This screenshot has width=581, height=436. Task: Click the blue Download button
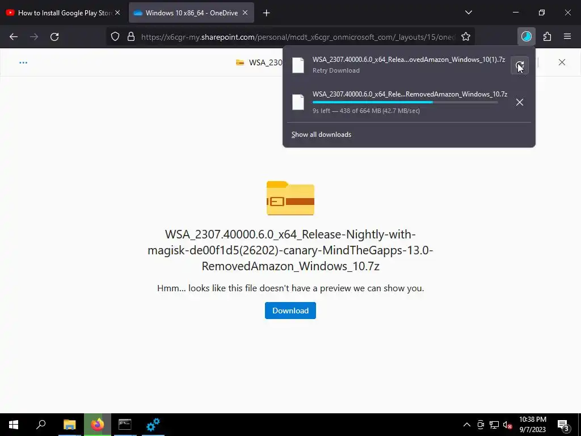[x=290, y=311]
